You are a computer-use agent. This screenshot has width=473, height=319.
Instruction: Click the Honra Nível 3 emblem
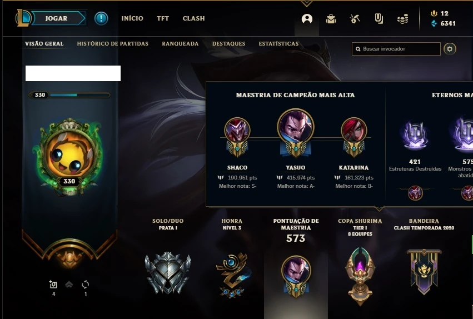pyautogui.click(x=232, y=275)
